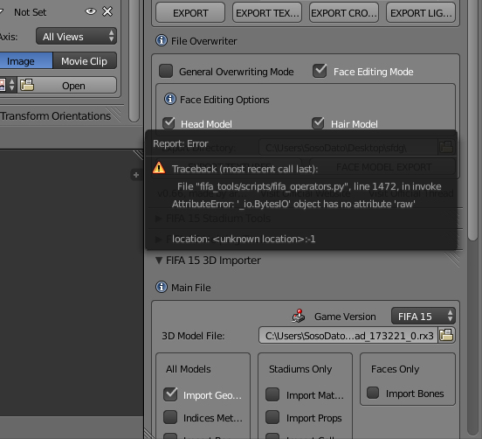This screenshot has height=439, width=482.
Task: Enable the Import Mat... checkbox
Action: coord(272,394)
